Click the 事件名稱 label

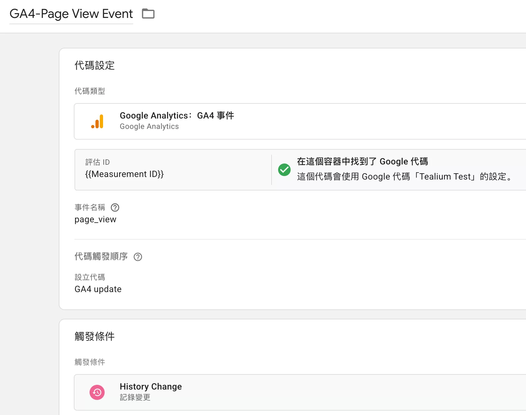coord(90,207)
